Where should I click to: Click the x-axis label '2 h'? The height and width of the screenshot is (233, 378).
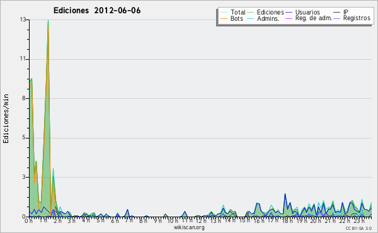(57, 220)
